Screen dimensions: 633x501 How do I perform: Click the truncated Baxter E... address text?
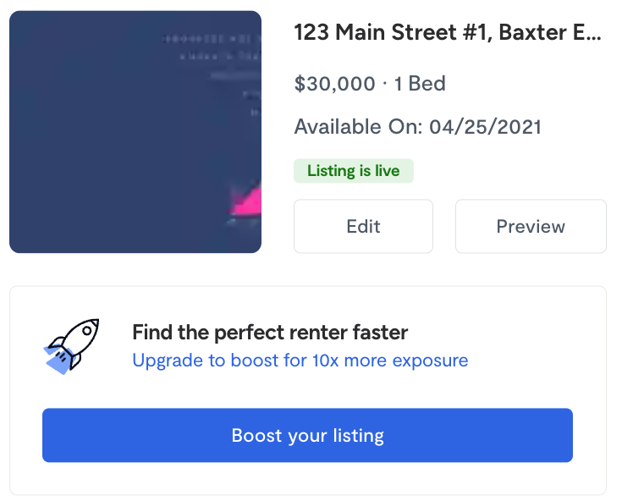(550, 32)
